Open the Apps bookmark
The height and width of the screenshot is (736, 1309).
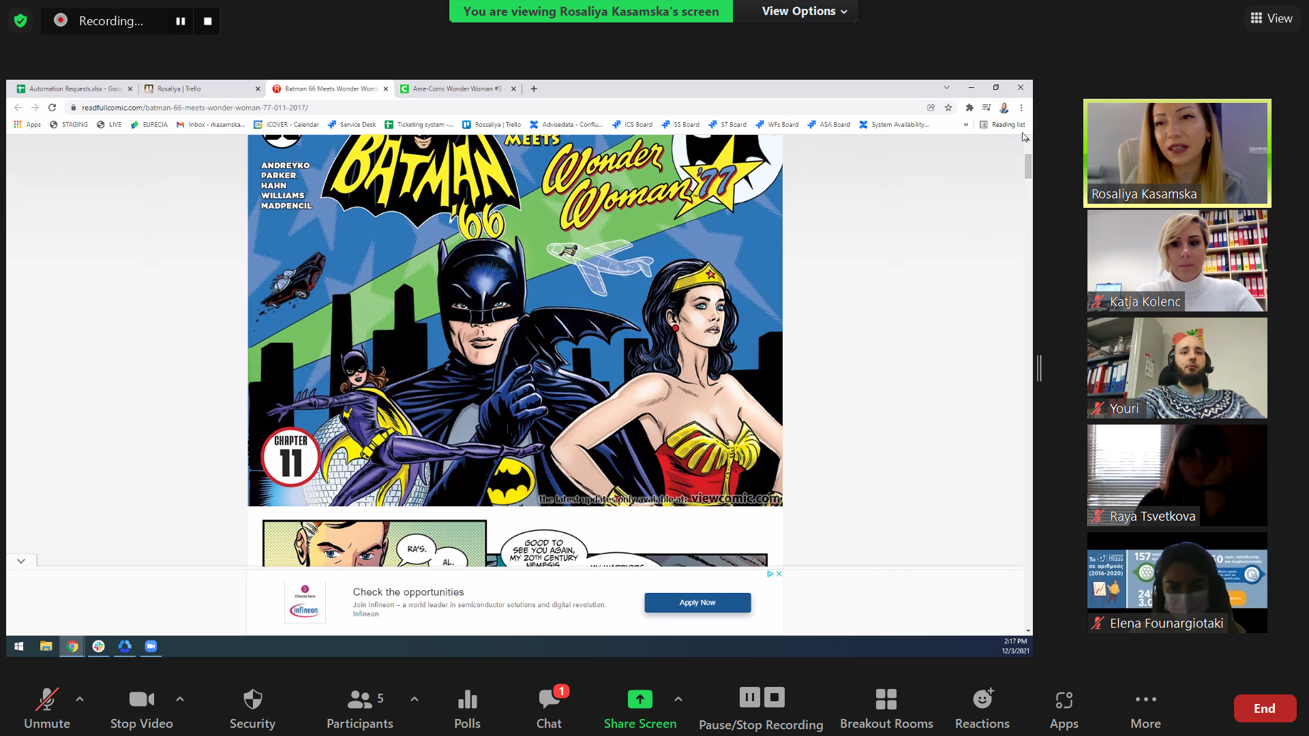click(x=27, y=125)
